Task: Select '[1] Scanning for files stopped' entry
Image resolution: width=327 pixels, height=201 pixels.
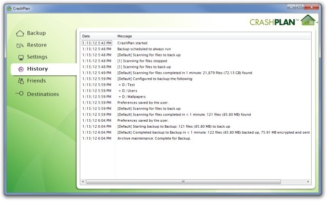Action: pos(142,61)
